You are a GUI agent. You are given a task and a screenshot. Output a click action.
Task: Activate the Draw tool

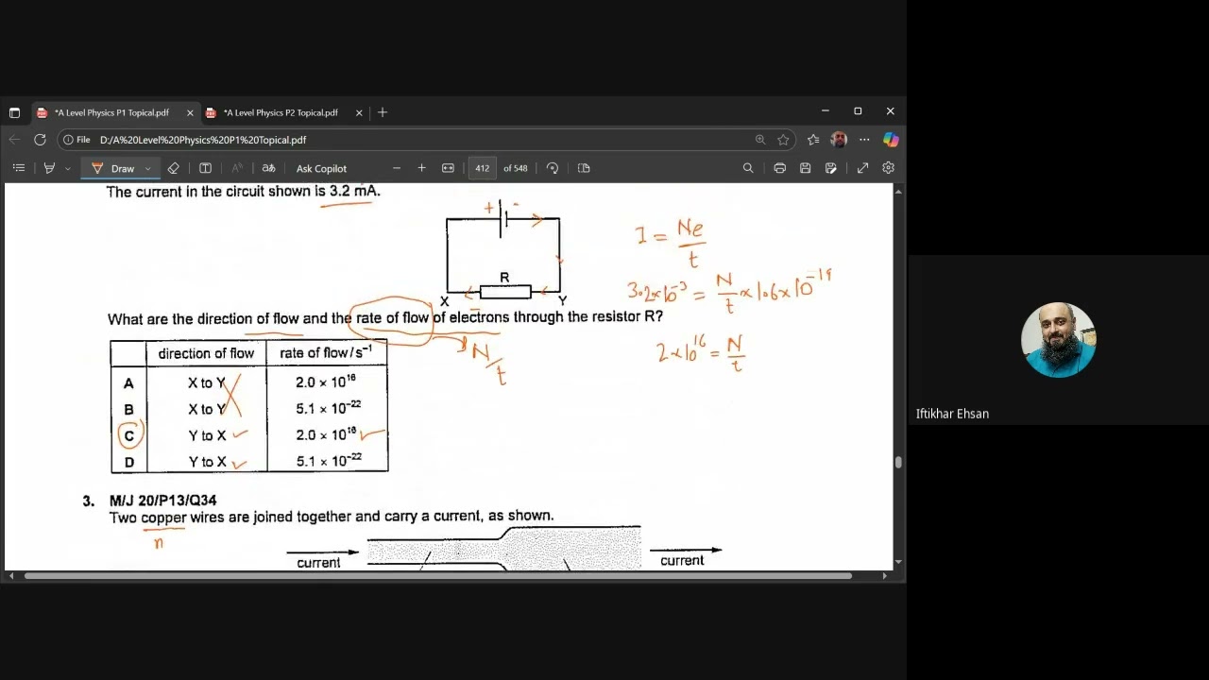pyautogui.click(x=113, y=168)
